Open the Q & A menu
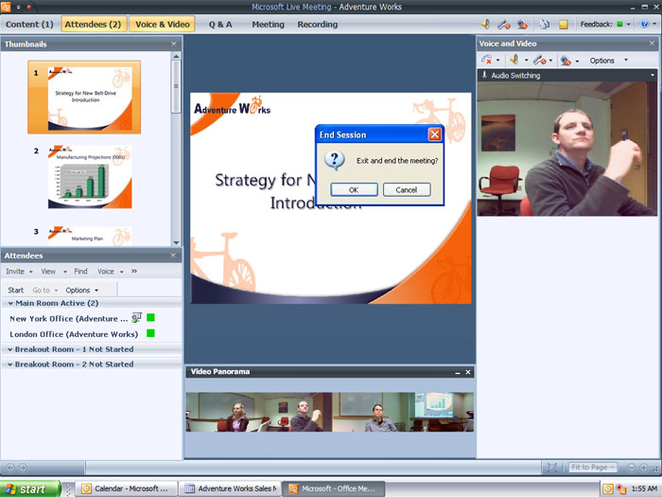The width and height of the screenshot is (662, 497). (x=220, y=25)
